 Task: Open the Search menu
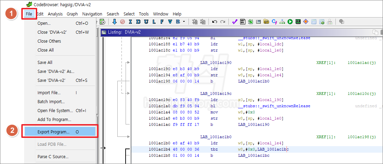click(113, 14)
